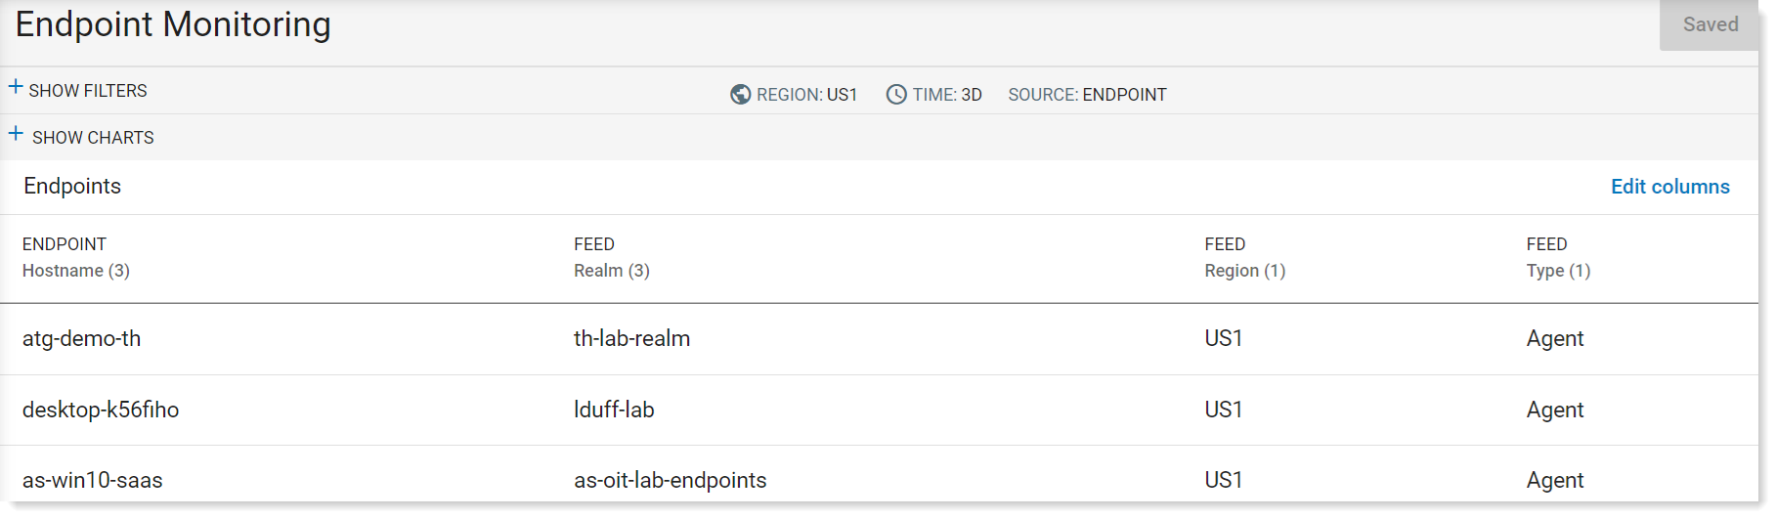
Task: Open the SOURCE: ENDPOINT filter
Action: (1087, 95)
